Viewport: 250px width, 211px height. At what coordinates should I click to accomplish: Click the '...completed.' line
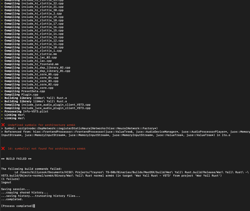pos(12,199)
